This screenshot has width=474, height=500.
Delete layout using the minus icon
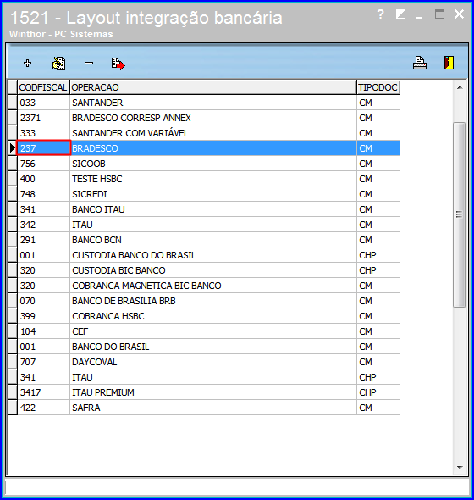click(x=89, y=64)
